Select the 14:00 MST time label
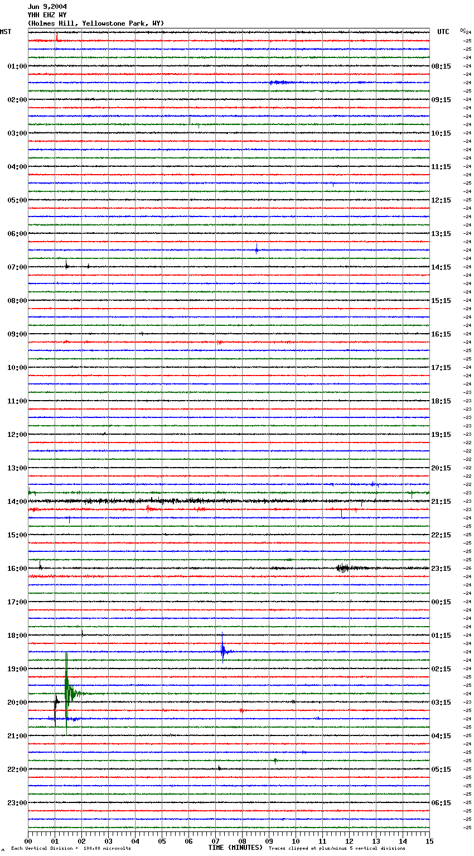Screen dimensions: 474x856 pos(17,502)
